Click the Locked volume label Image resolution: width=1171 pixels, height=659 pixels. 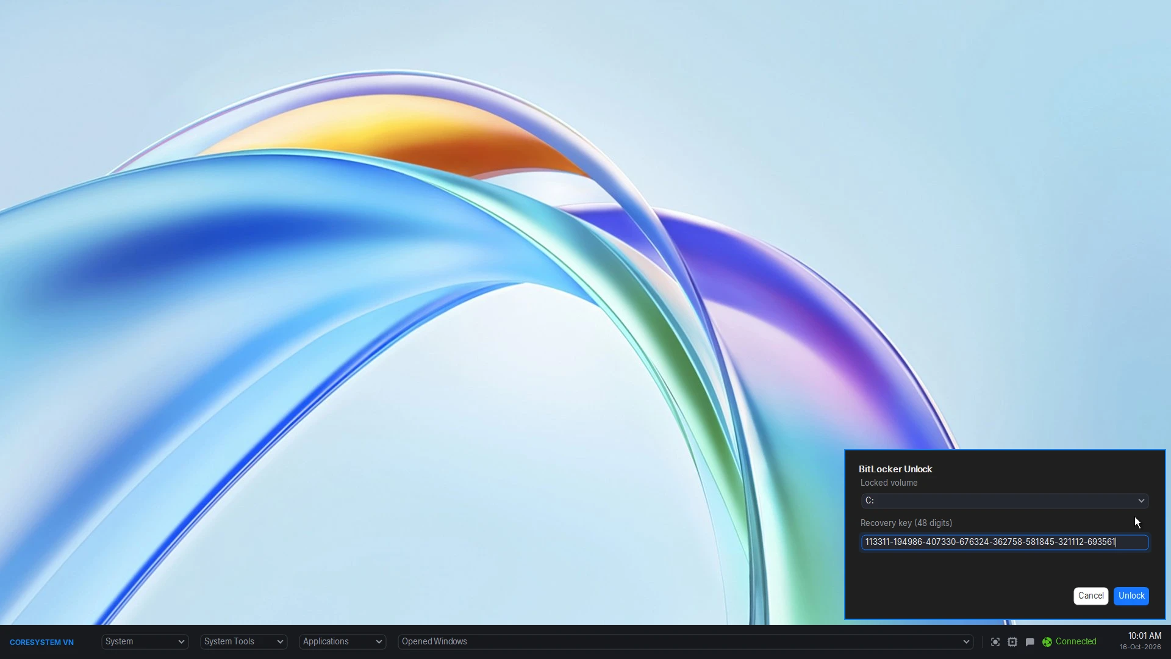(889, 483)
